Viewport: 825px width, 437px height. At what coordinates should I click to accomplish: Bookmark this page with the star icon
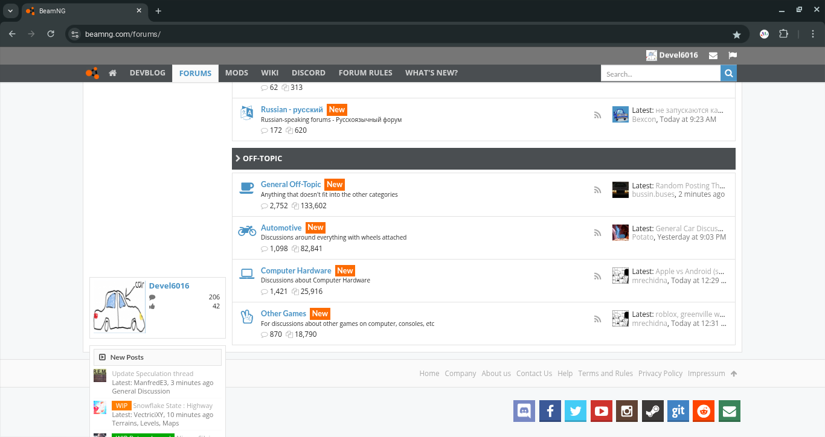[x=736, y=34]
